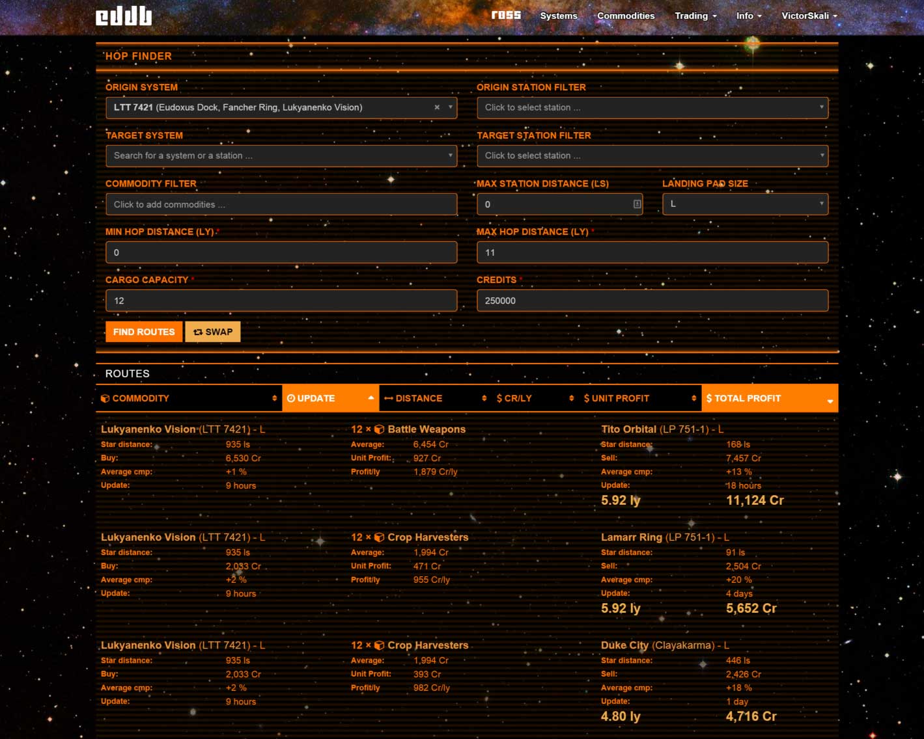Click the eddb logo in the navbar

(123, 16)
